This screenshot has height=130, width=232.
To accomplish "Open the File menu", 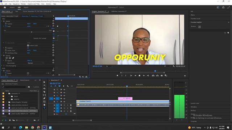I will point(2,4).
